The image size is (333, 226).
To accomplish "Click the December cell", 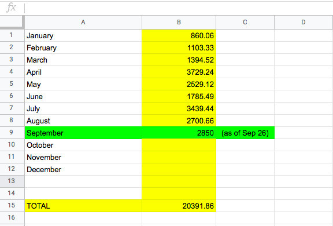I will click(x=83, y=169).
